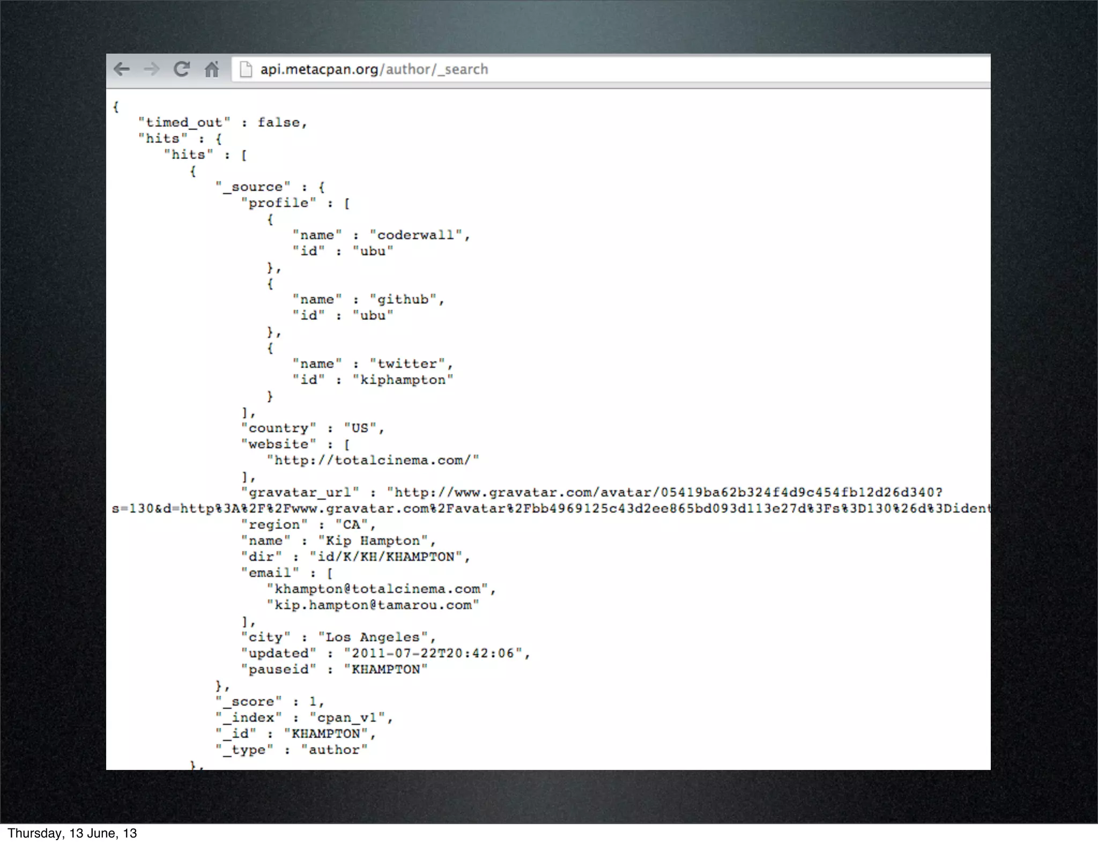The height and width of the screenshot is (845, 1098).
Task: Click the kip.hampton@tamarou.com email text
Action: point(373,605)
